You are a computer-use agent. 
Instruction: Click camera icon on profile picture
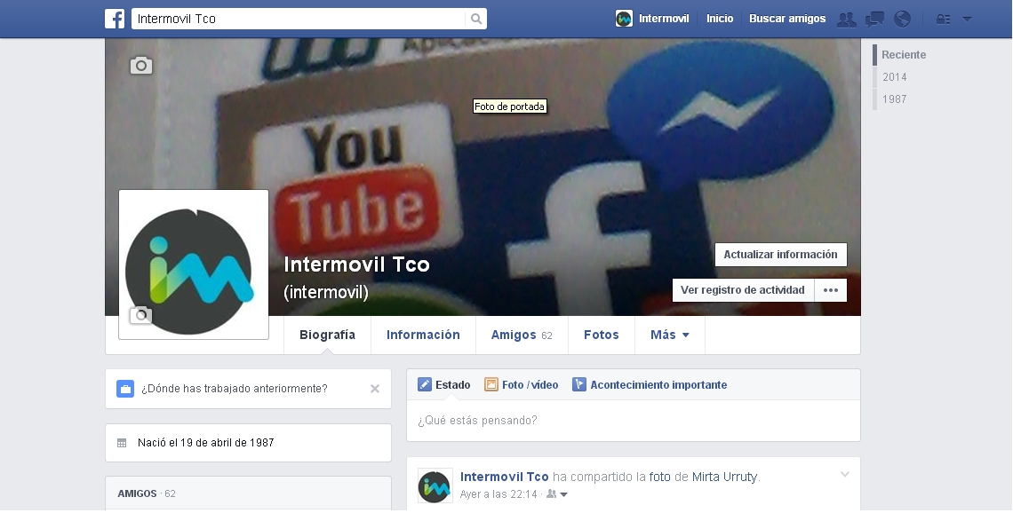point(141,315)
